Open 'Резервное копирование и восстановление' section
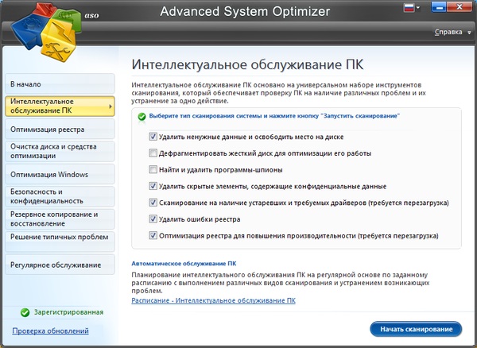 tap(53, 218)
